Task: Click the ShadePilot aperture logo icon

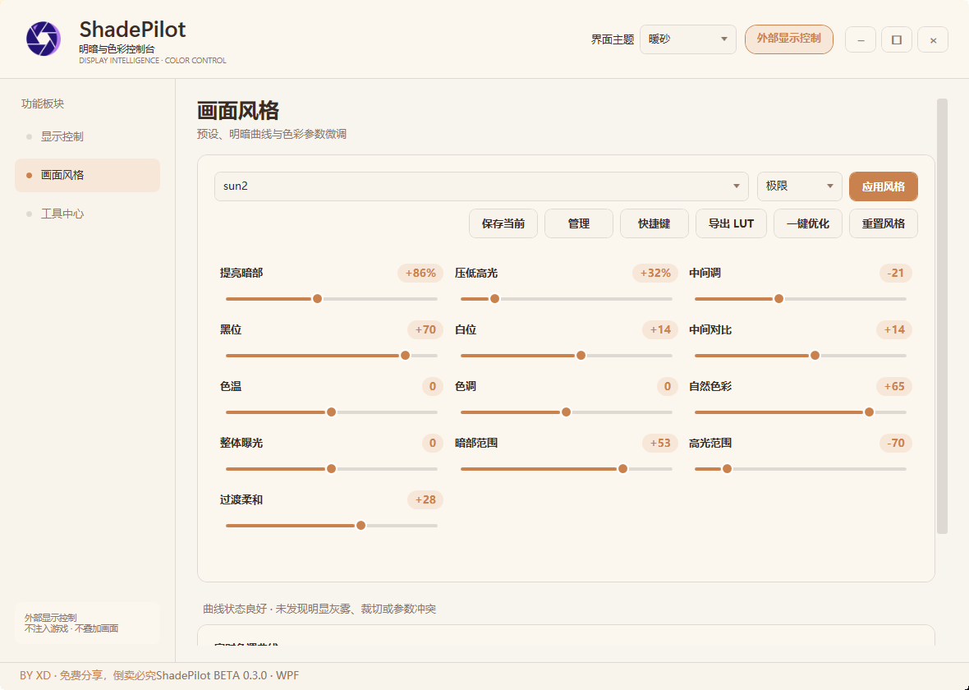Action: [x=44, y=39]
